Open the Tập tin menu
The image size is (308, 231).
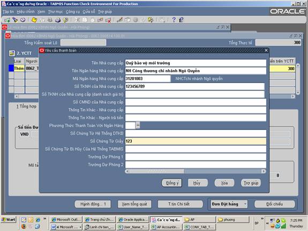(8, 12)
